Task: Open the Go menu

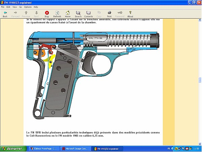Action: click(x=21, y=7)
